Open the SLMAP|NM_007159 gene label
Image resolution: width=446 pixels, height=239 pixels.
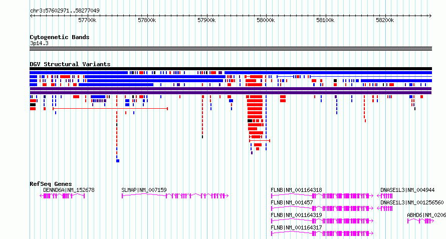click(x=144, y=190)
